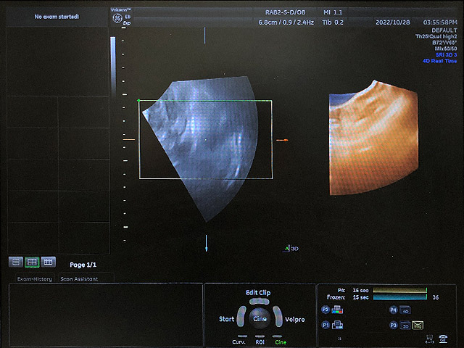Click the orange 3D rendered volume image
Viewport: 464px width, 348px height.
[373, 139]
